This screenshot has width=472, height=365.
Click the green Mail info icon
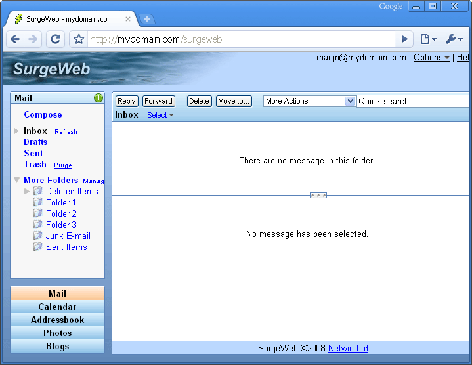98,98
